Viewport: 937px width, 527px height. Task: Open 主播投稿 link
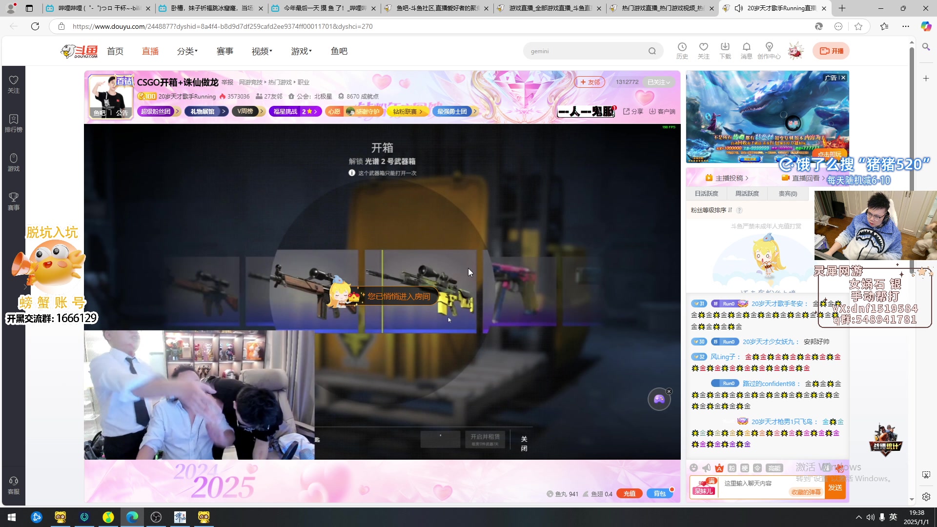727,178
